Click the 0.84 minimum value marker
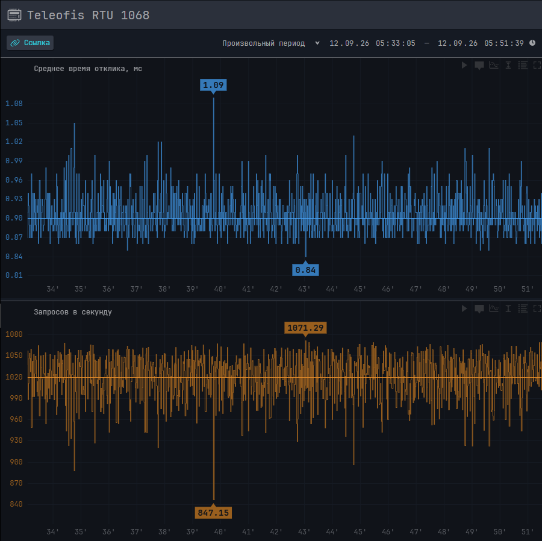The width and height of the screenshot is (542, 541). pos(305,270)
